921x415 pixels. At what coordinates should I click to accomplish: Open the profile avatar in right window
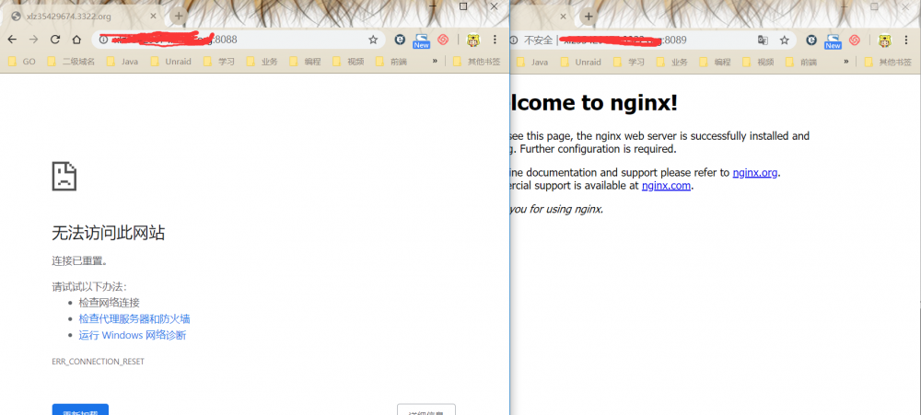(x=884, y=40)
